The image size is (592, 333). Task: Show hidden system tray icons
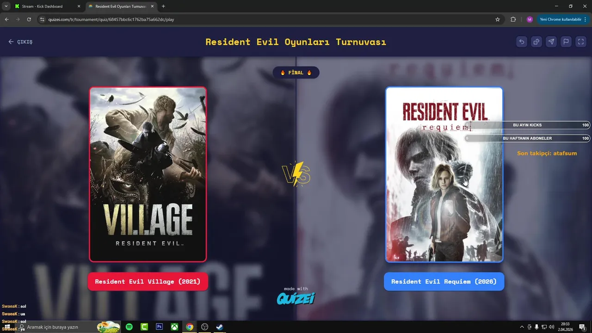pyautogui.click(x=522, y=327)
